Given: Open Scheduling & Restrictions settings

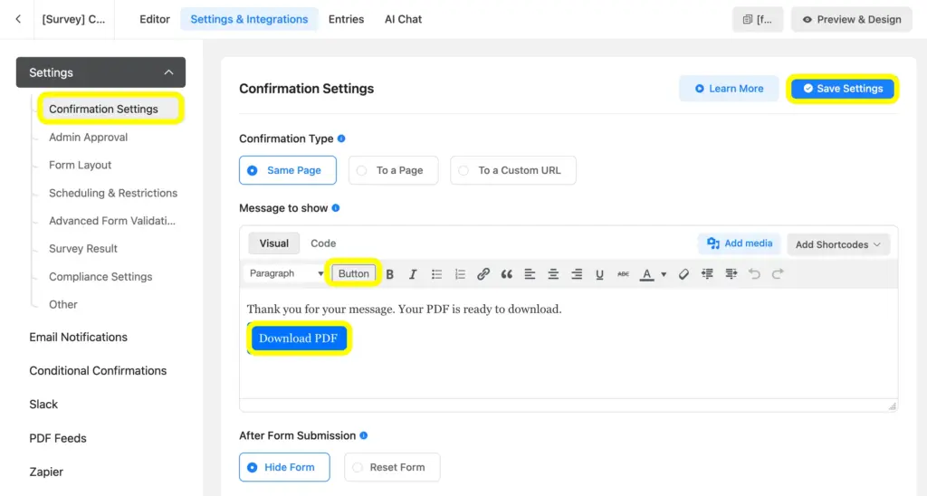Looking at the screenshot, I should (x=113, y=193).
